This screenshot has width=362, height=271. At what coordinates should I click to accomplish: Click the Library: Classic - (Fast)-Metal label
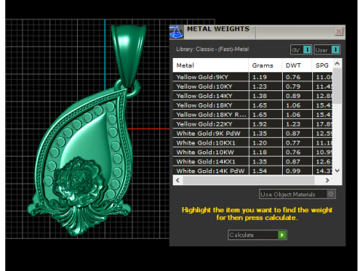point(213,49)
